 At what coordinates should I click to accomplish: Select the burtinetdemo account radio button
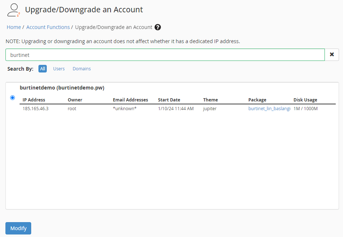[x=13, y=97]
